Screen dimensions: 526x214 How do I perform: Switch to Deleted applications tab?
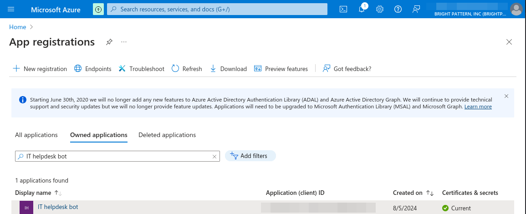[167, 135]
